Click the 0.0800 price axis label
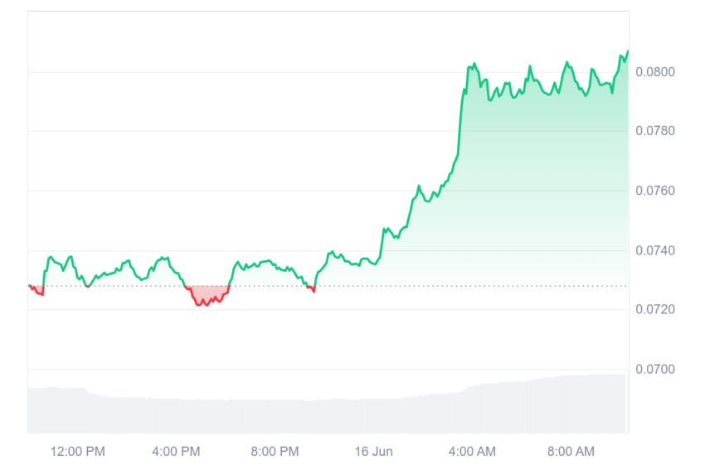 pyautogui.click(x=654, y=72)
